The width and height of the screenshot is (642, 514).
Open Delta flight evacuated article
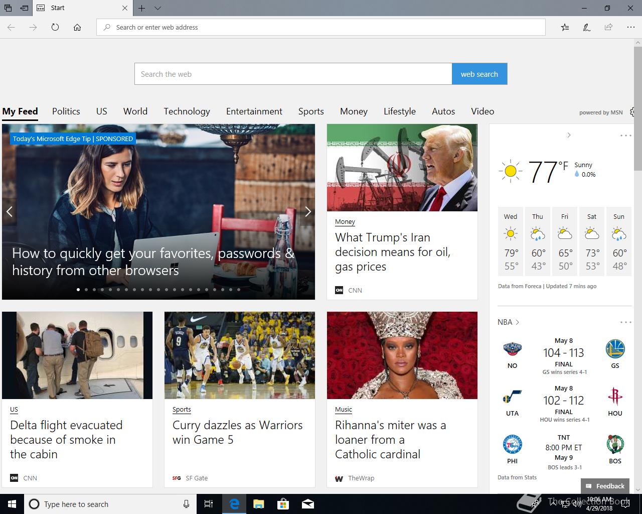(66, 440)
